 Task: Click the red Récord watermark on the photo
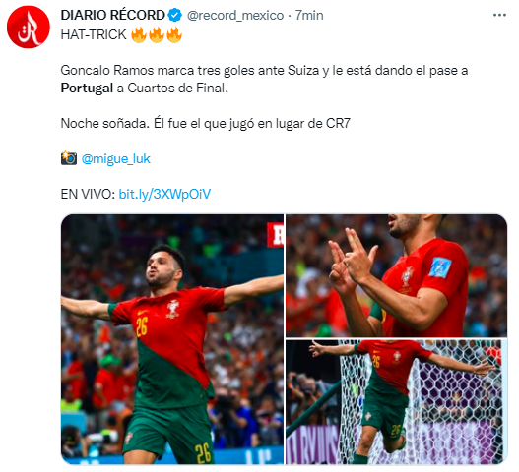[275, 235]
